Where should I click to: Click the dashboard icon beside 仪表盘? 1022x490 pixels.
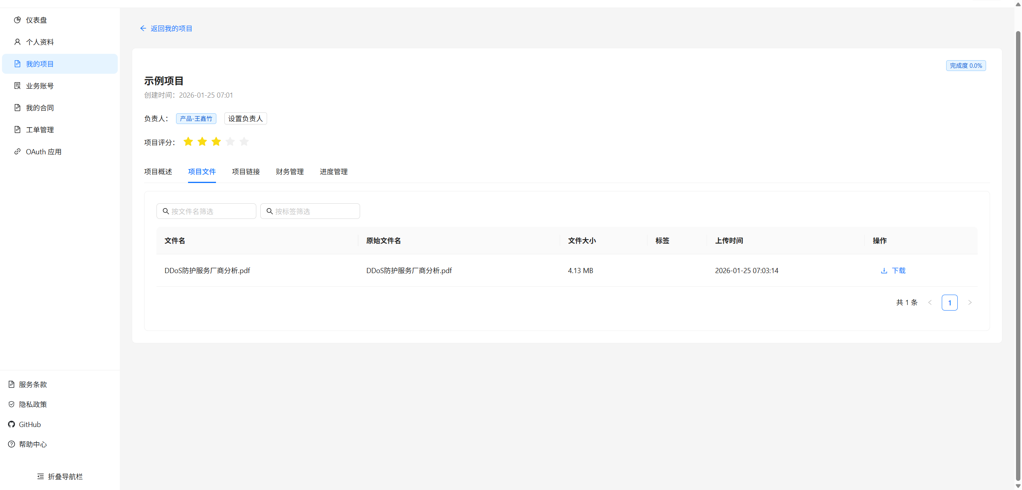[17, 20]
